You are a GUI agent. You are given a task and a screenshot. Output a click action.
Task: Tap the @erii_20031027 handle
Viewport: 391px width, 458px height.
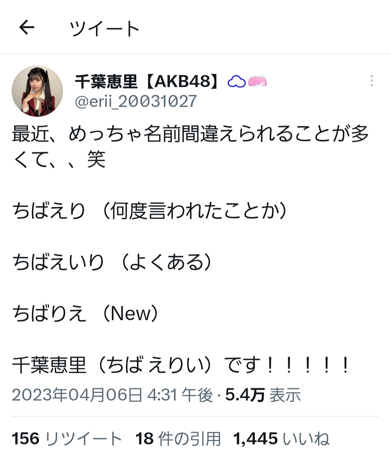coord(136,101)
